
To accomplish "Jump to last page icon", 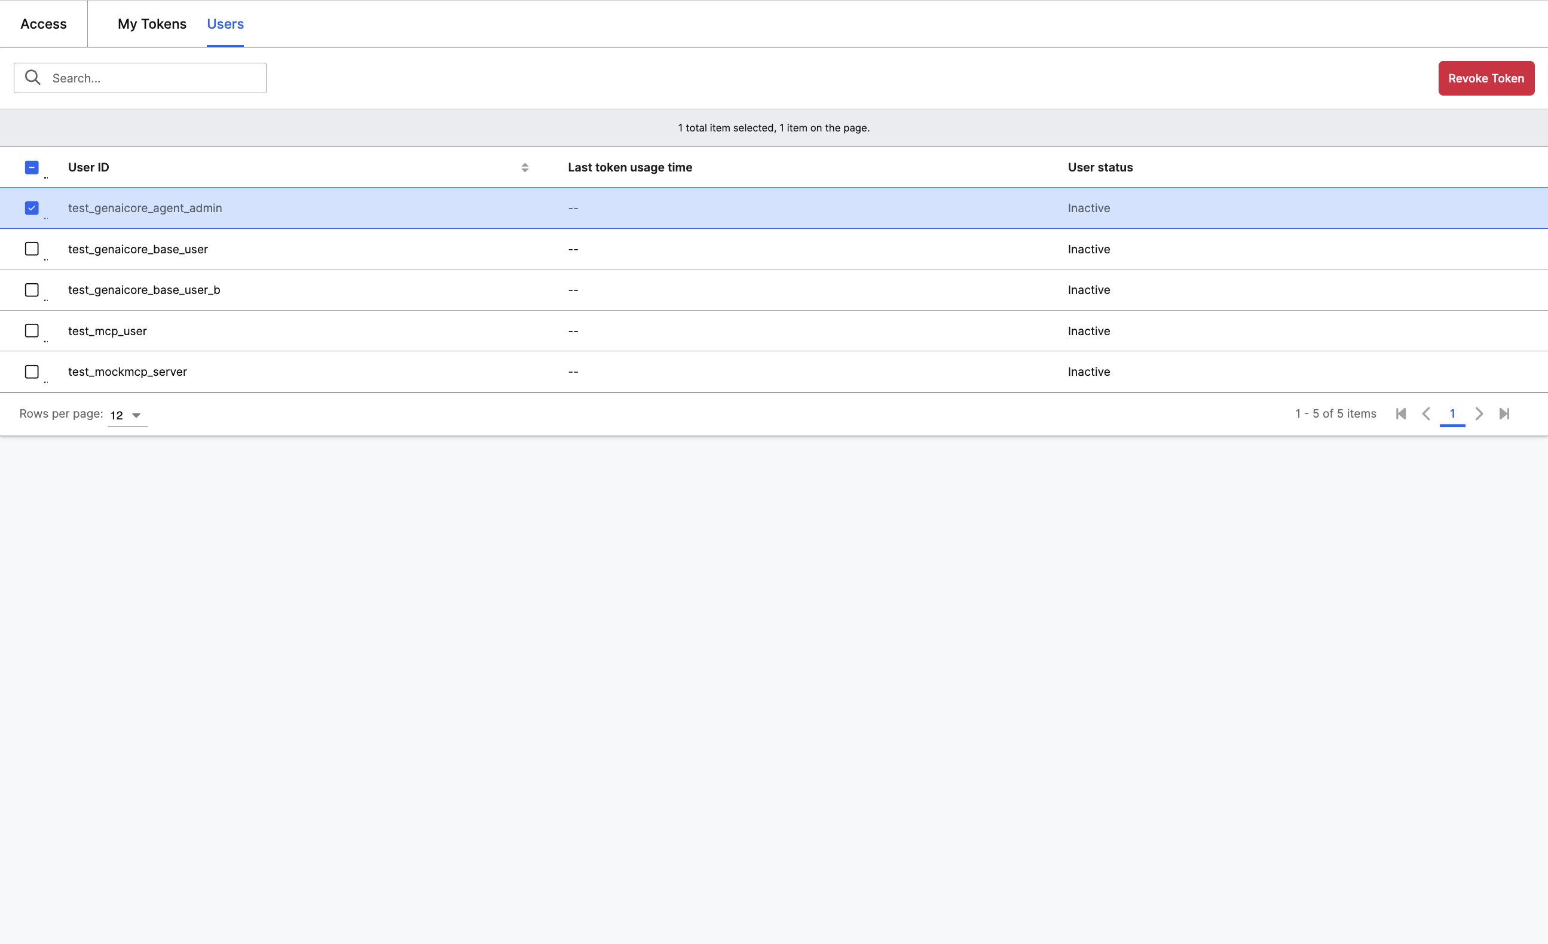I will click(x=1504, y=413).
